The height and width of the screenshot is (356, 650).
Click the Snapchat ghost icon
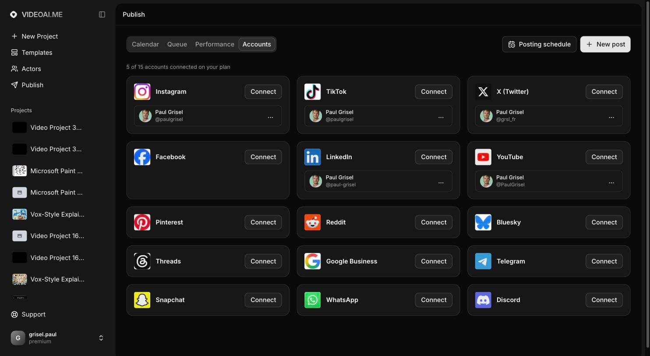point(142,300)
